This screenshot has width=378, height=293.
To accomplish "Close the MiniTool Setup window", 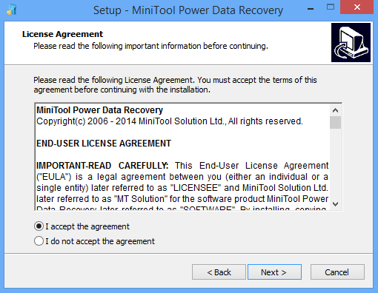I will coord(357,7).
